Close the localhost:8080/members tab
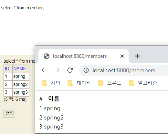This screenshot has height=134, width=168. click(x=122, y=56)
